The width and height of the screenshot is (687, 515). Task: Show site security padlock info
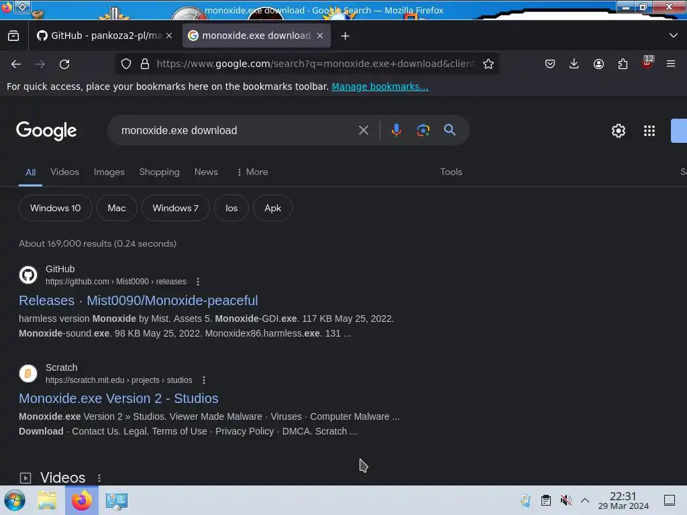click(145, 64)
